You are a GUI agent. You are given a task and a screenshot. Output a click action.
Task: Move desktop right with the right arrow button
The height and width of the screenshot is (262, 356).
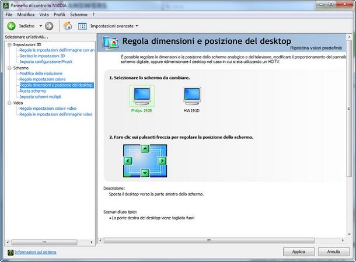click(162, 161)
